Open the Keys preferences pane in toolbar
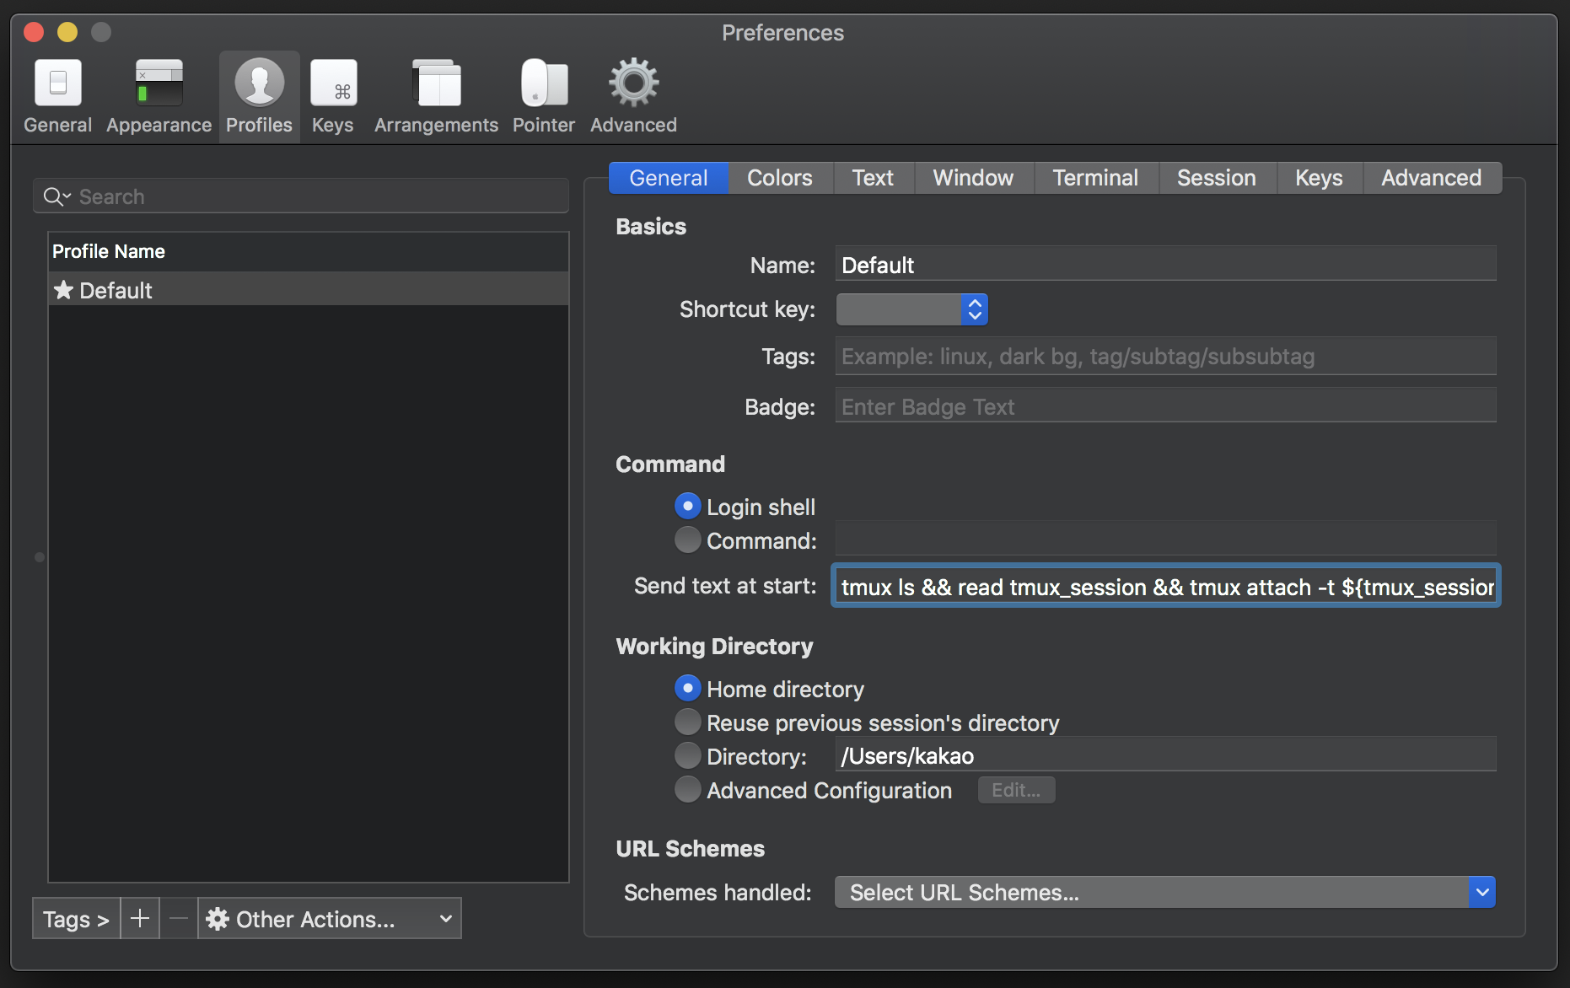 (333, 84)
